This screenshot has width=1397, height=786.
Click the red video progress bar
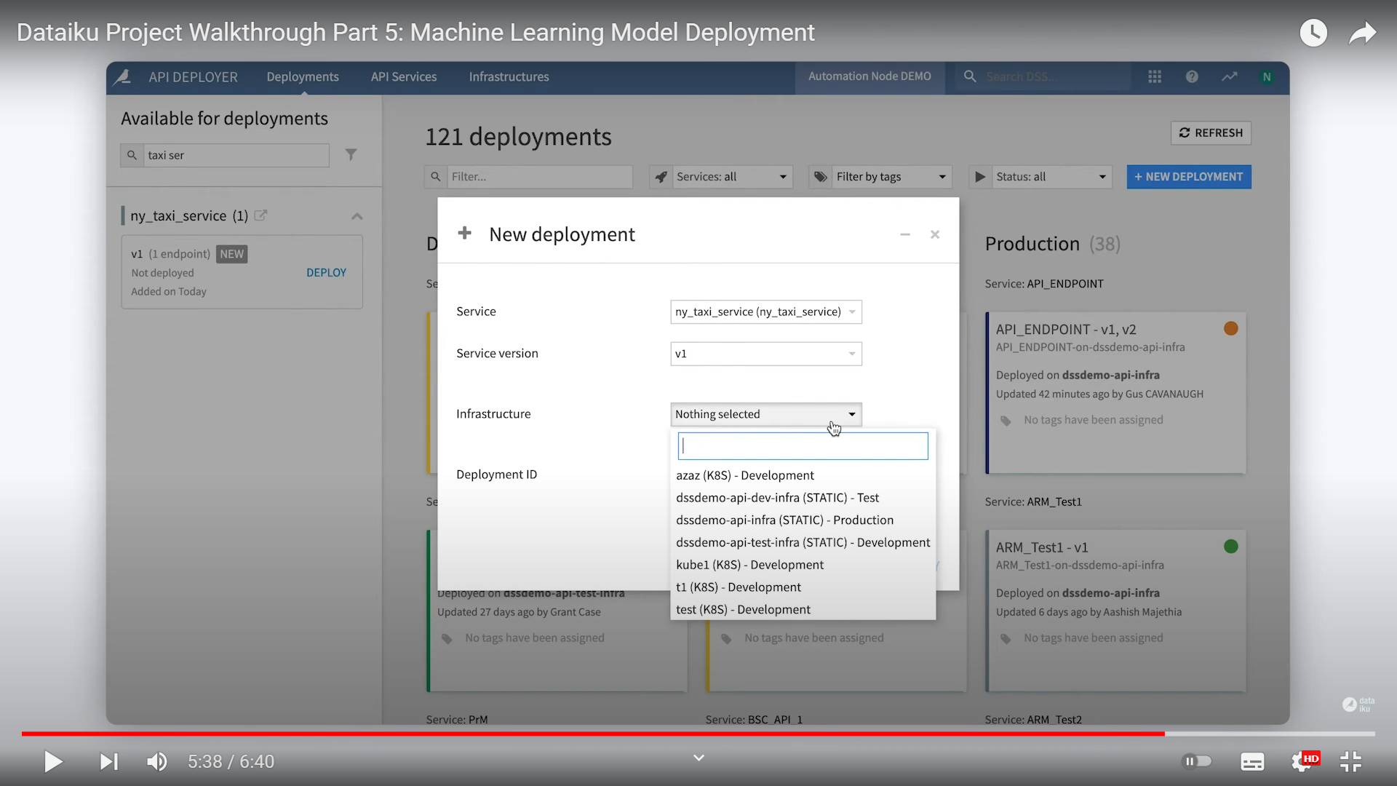pyautogui.click(x=582, y=734)
